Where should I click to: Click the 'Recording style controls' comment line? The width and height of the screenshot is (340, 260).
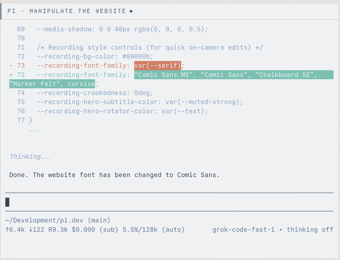(150, 47)
